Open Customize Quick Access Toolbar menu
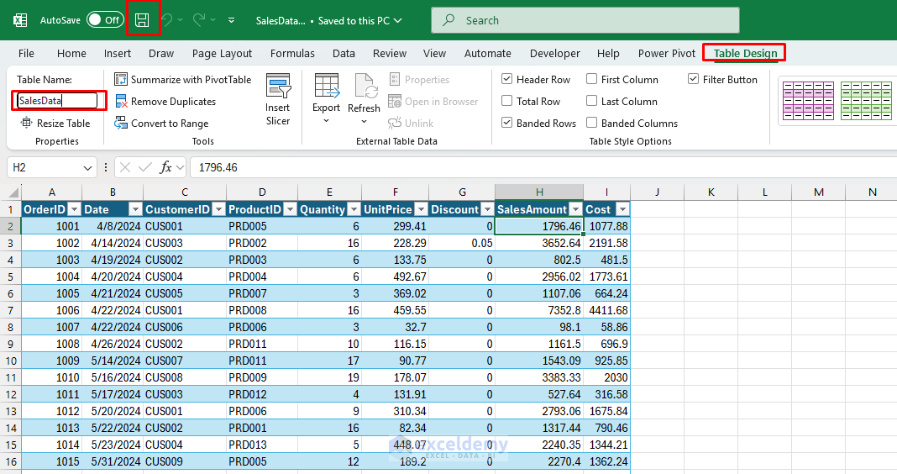 point(231,20)
